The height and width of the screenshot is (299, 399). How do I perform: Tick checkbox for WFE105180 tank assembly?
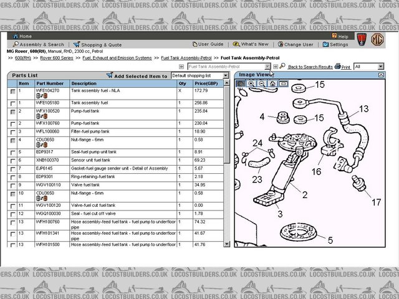(12, 104)
